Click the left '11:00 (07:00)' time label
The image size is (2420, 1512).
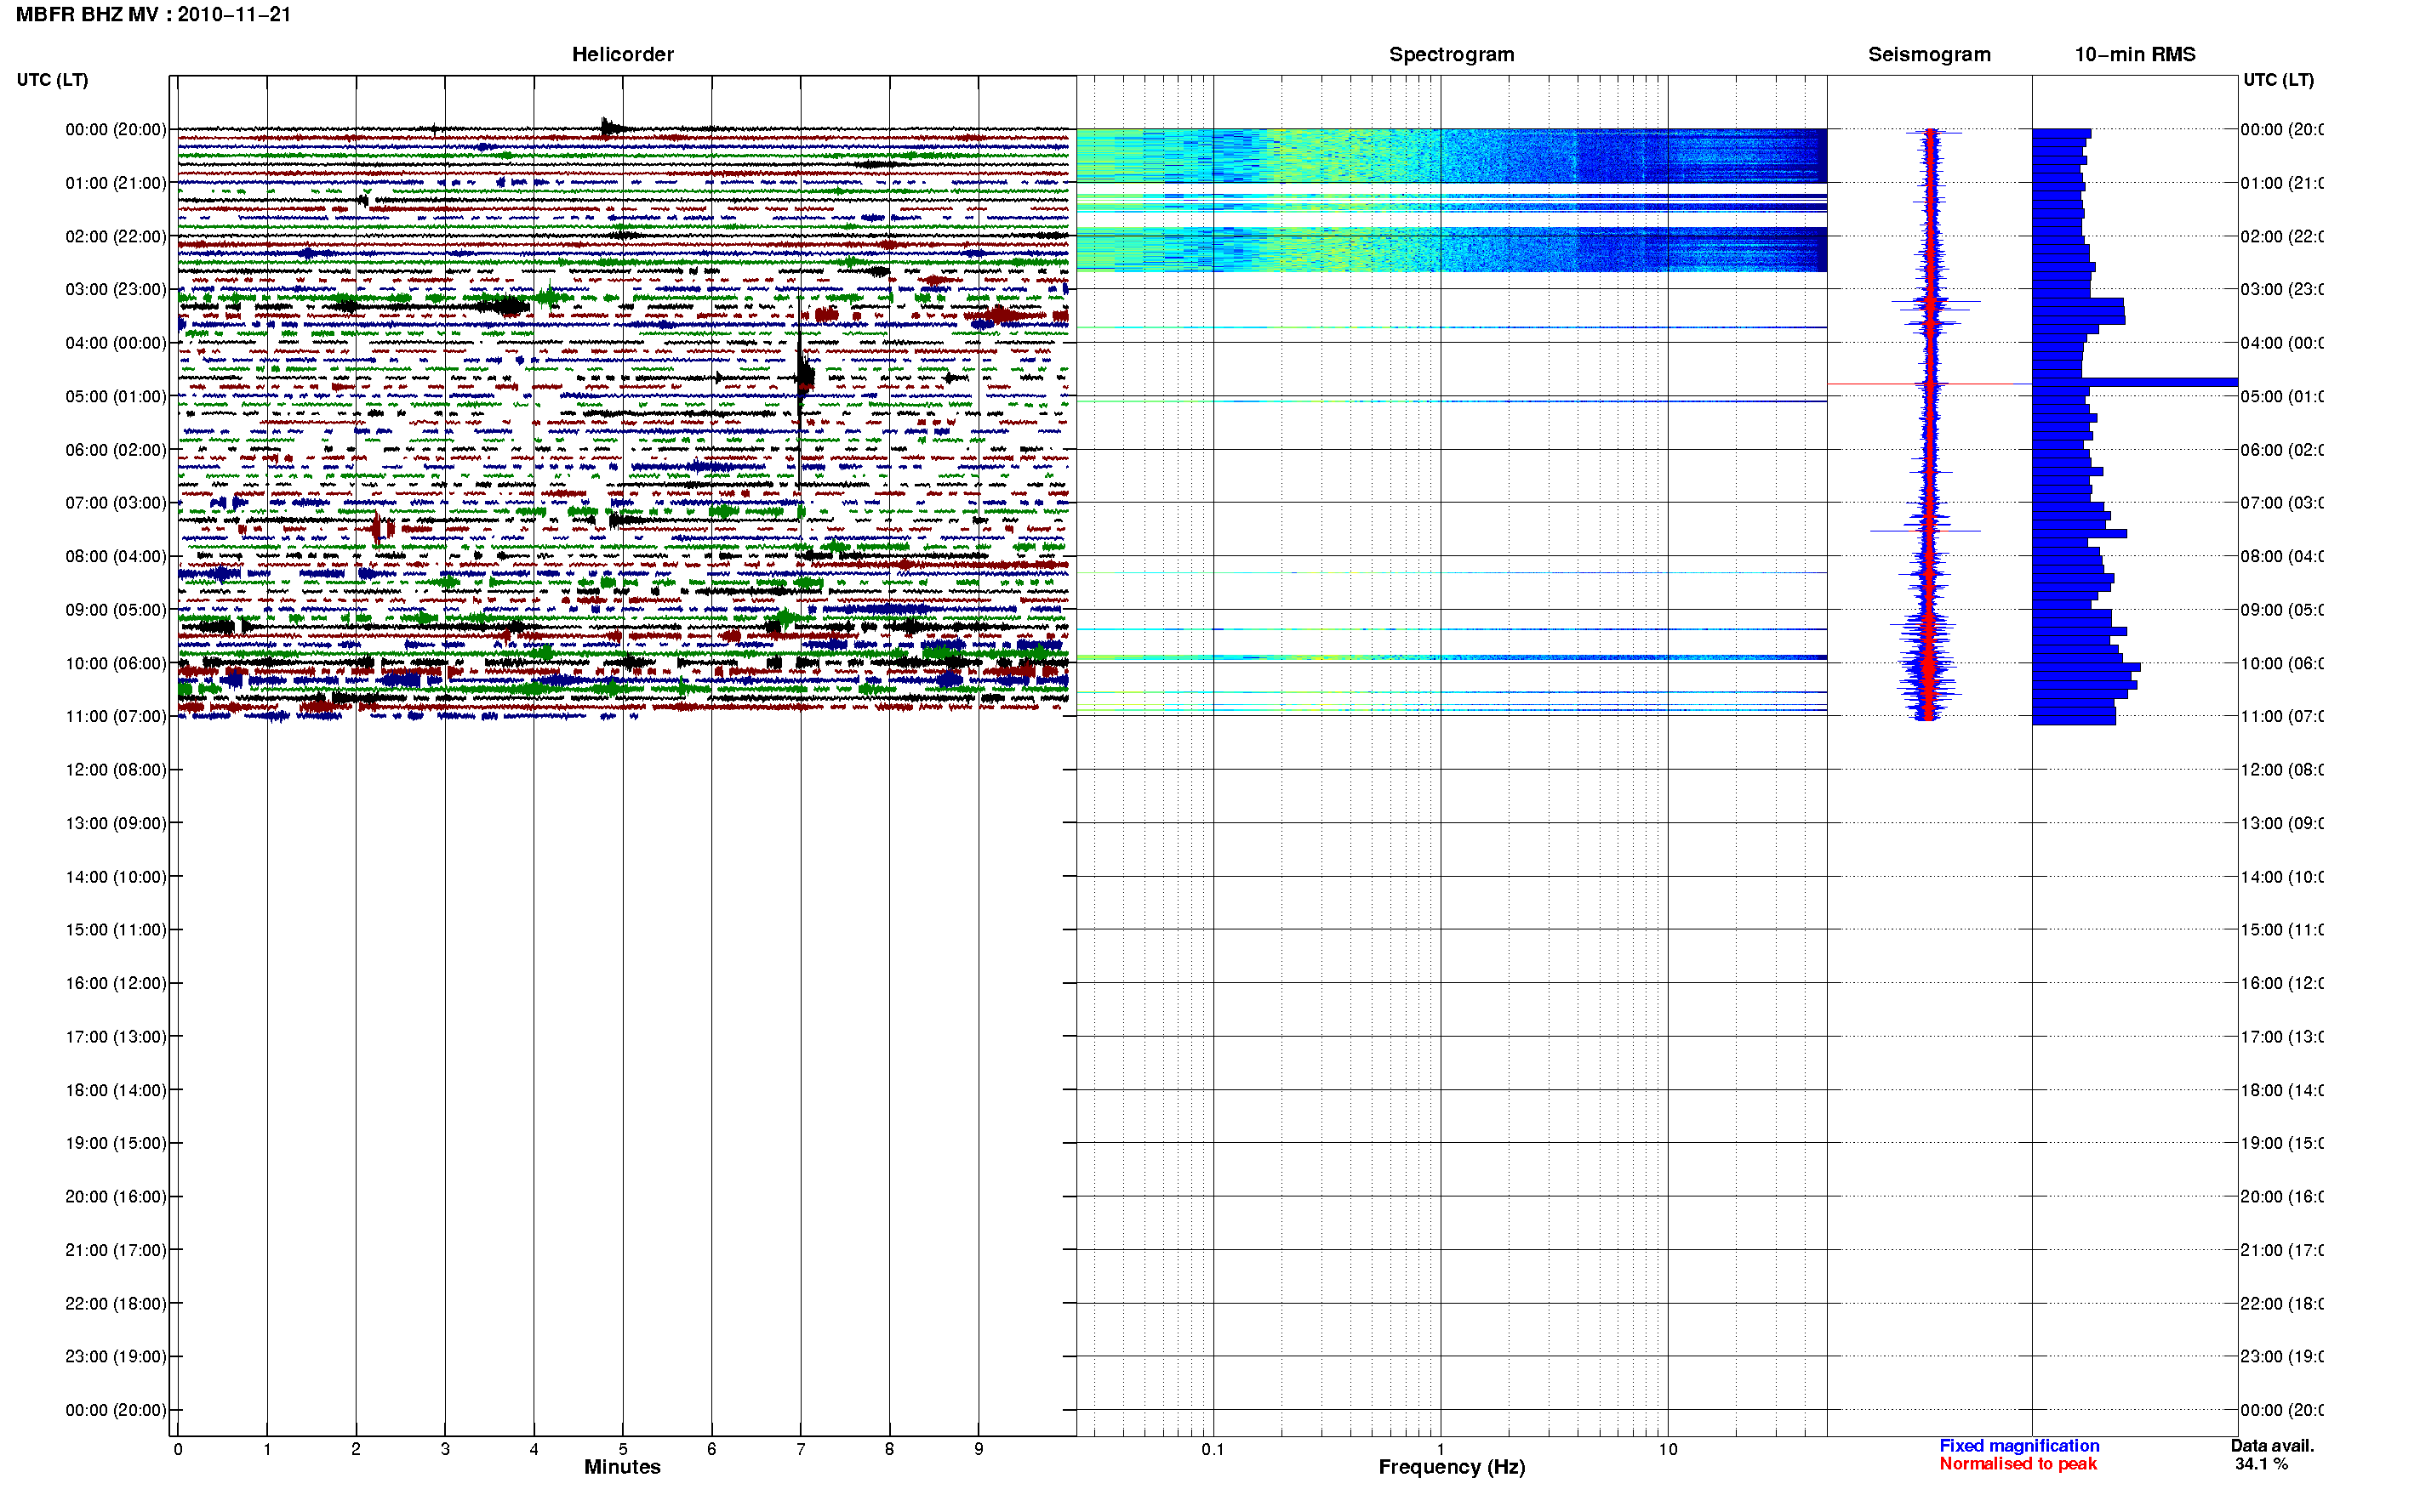pos(116,717)
